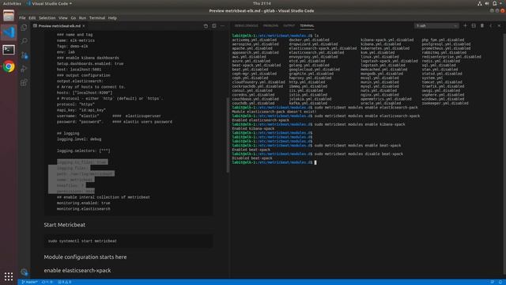This screenshot has width=506, height=285.
Task: Click the Show Source icon in the preview toolbar
Action: (206, 26)
